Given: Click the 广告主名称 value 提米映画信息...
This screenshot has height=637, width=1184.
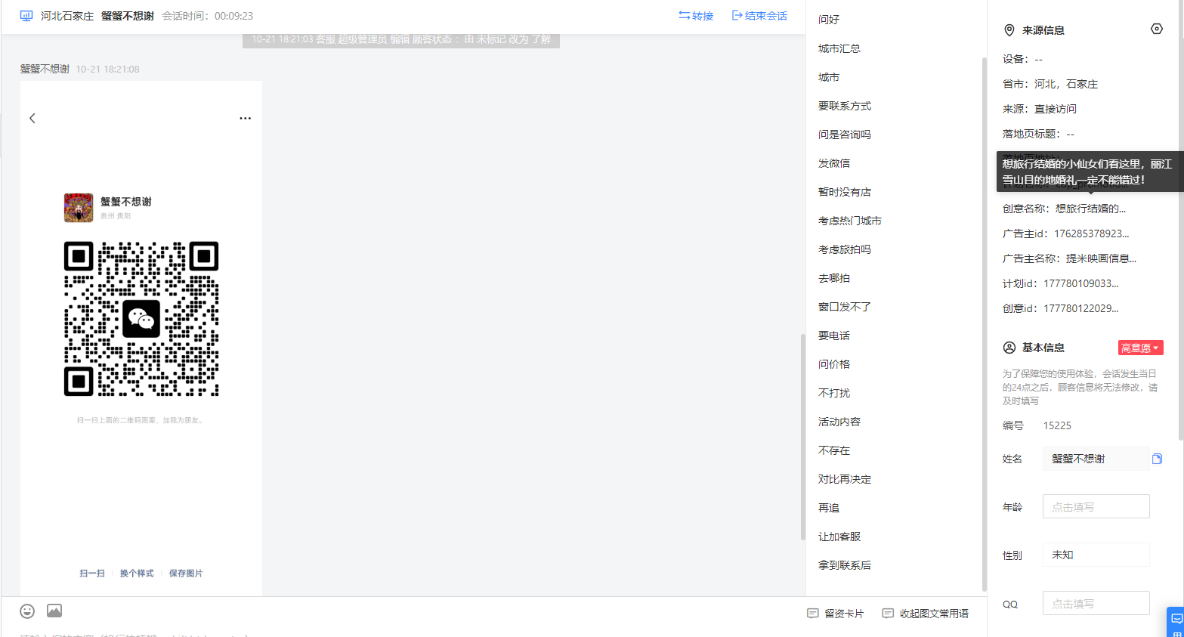Looking at the screenshot, I should [1101, 258].
